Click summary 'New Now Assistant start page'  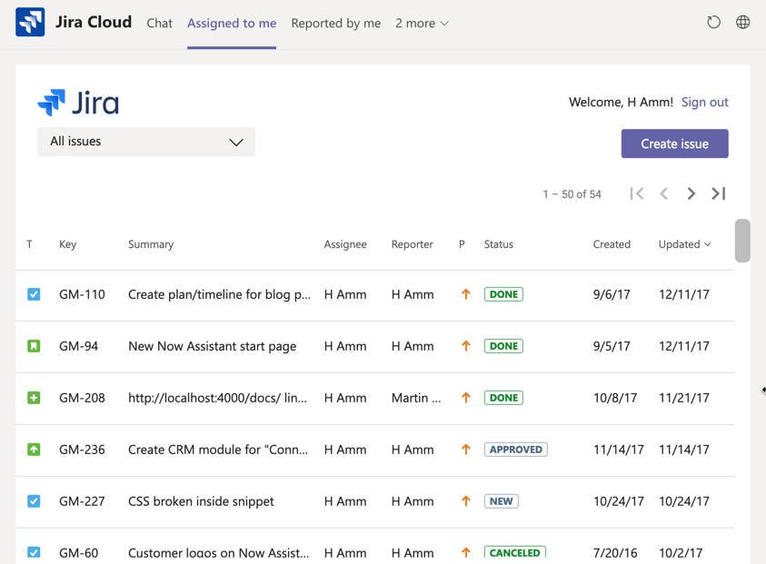coord(212,346)
